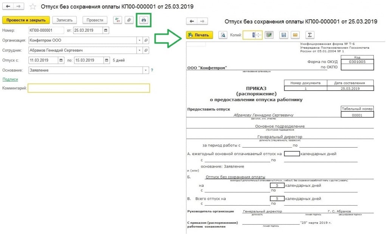This screenshot has width=387, height=234.
Task: Click Табельный номер cell 00001
Action: point(357,115)
